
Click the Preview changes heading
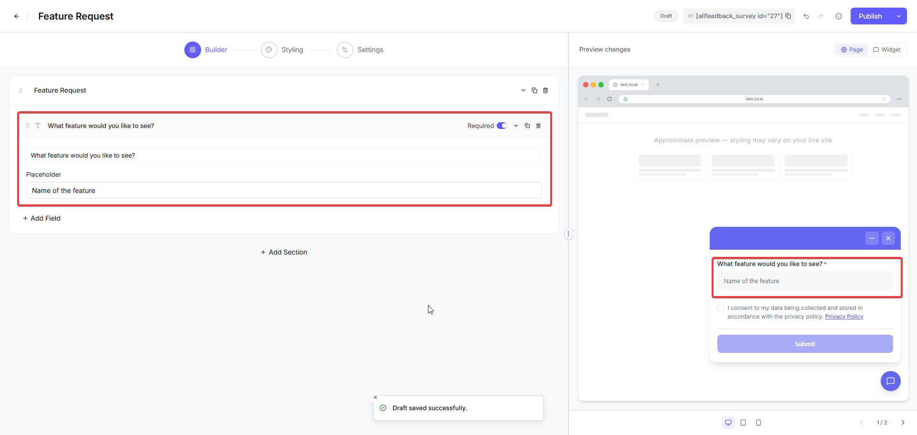pos(605,49)
